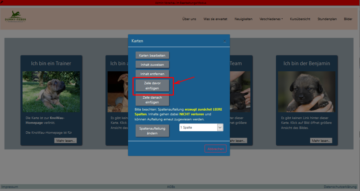Click the wrench icon in the admin bar

[2, 2]
